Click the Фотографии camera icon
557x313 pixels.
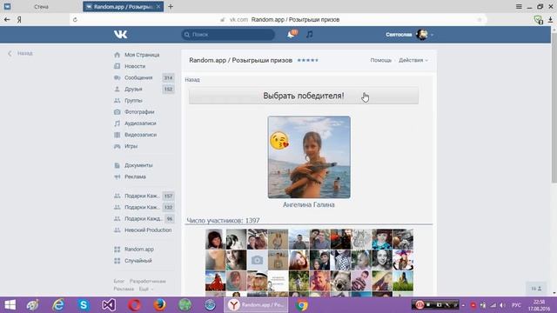117,112
